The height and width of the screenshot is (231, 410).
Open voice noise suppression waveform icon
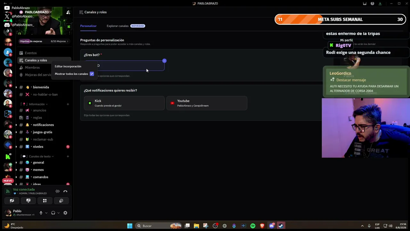coord(58,191)
